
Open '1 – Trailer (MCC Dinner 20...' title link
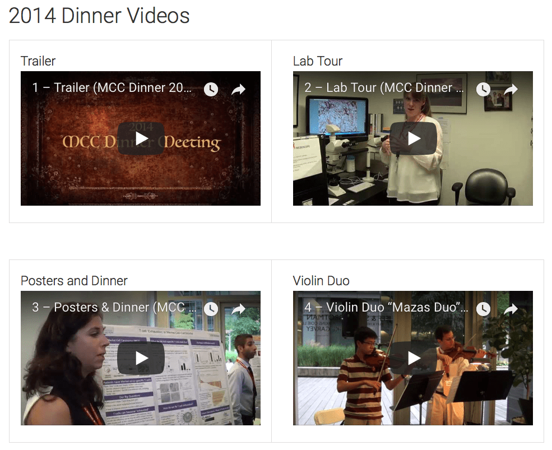pyautogui.click(x=112, y=87)
